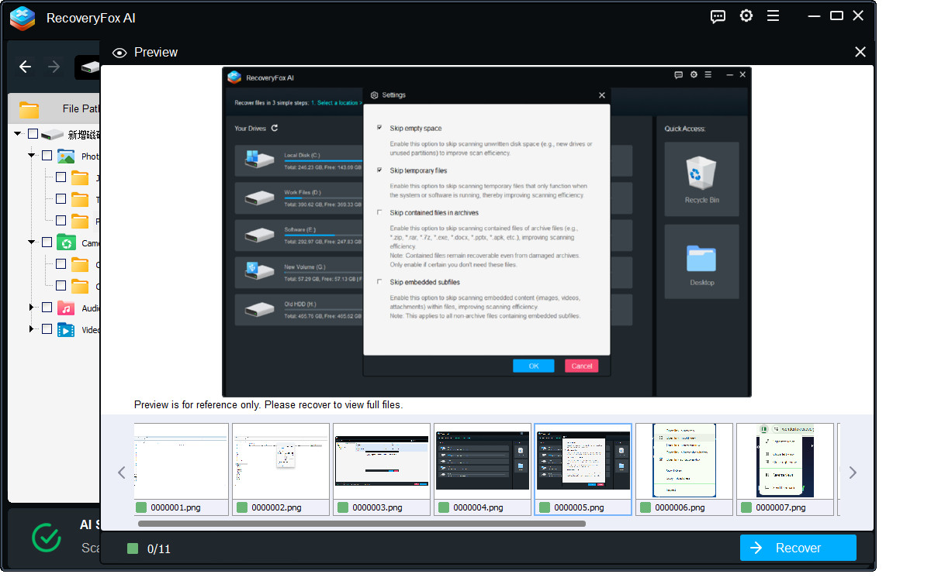The image size is (931, 581).
Task: Click the Recover button
Action: tap(798, 548)
